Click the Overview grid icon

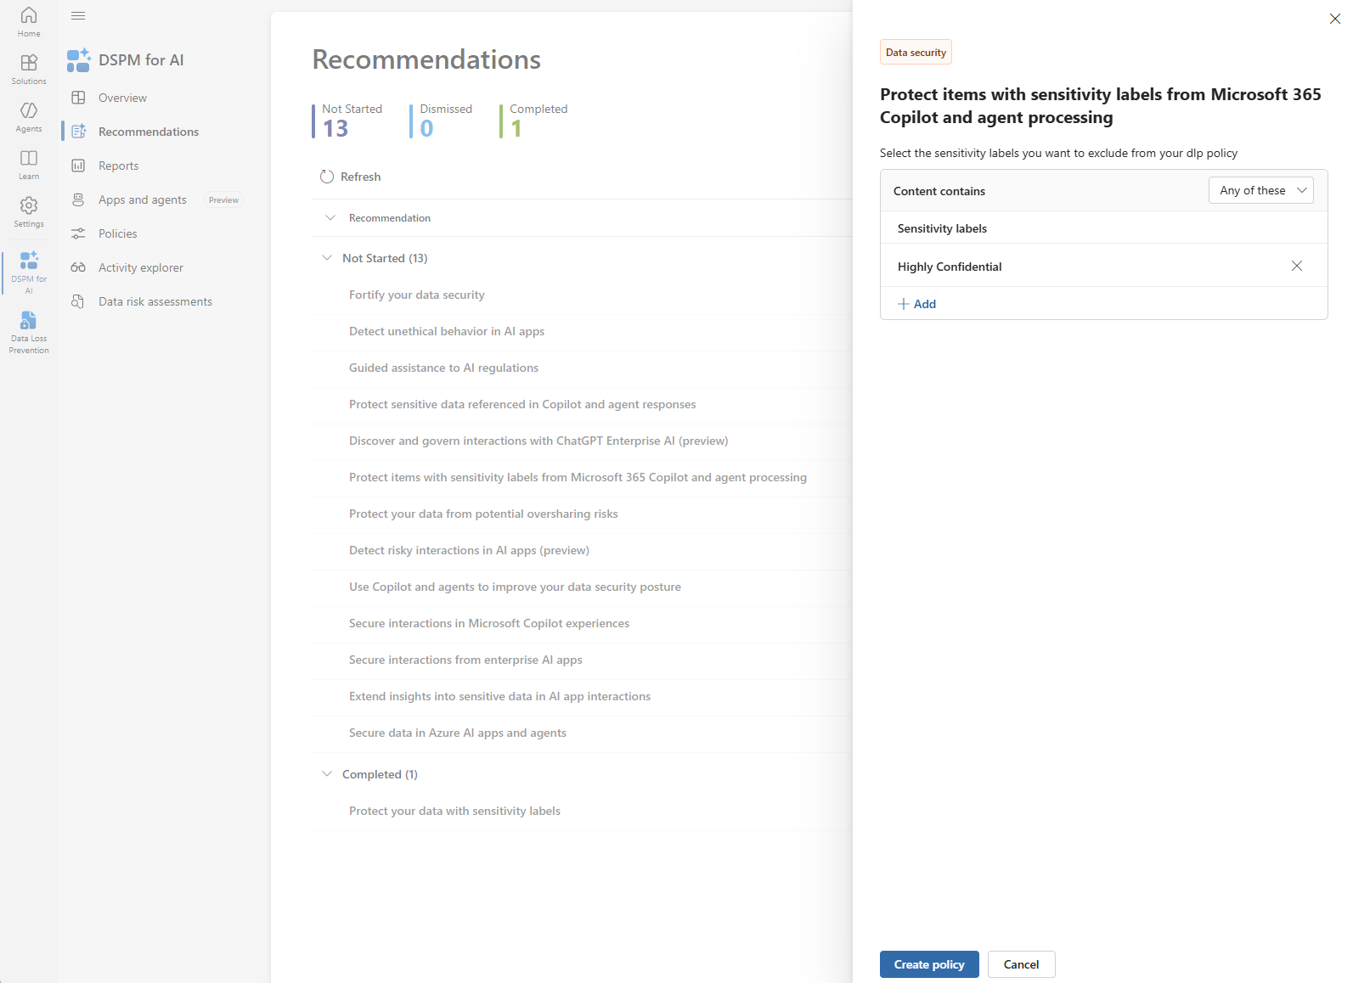[x=78, y=98]
